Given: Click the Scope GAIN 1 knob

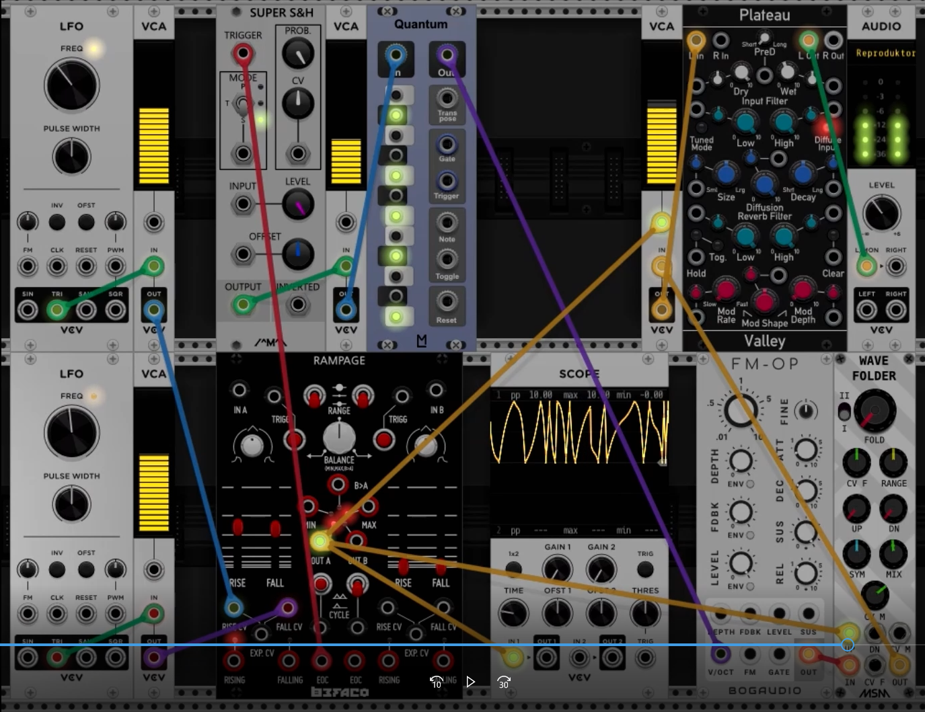Looking at the screenshot, I should click(557, 569).
